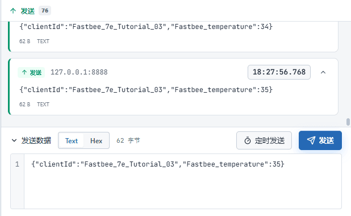Switch send format to Text
Viewport: 351px width, 216px height.
tap(72, 140)
